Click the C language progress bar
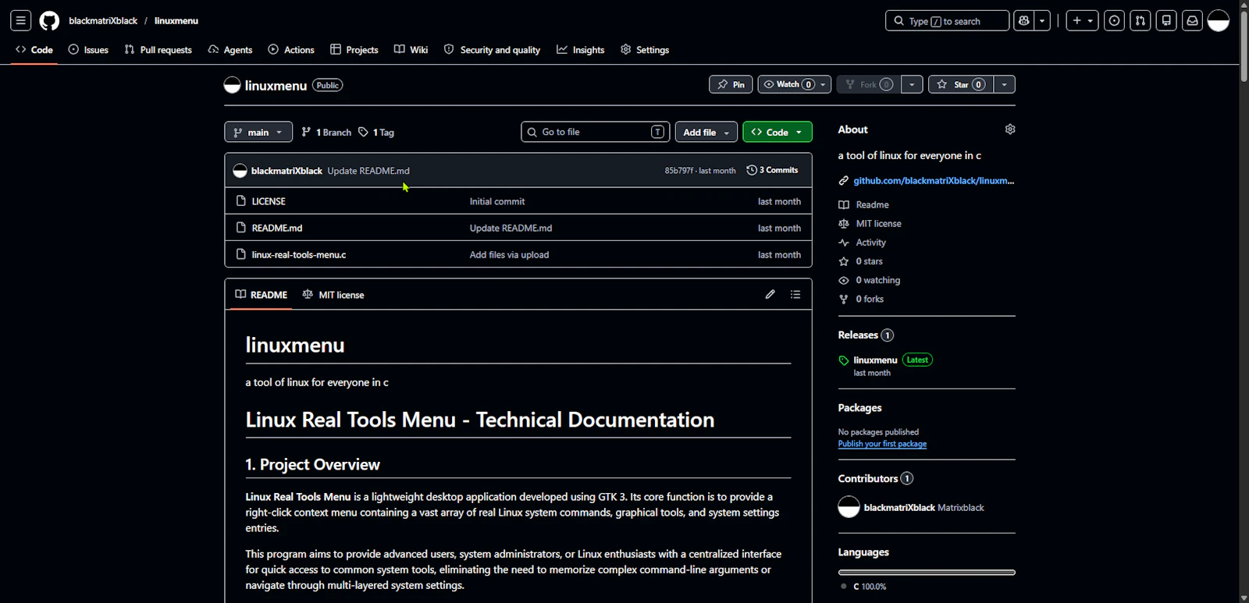The image size is (1249, 603). coord(927,573)
